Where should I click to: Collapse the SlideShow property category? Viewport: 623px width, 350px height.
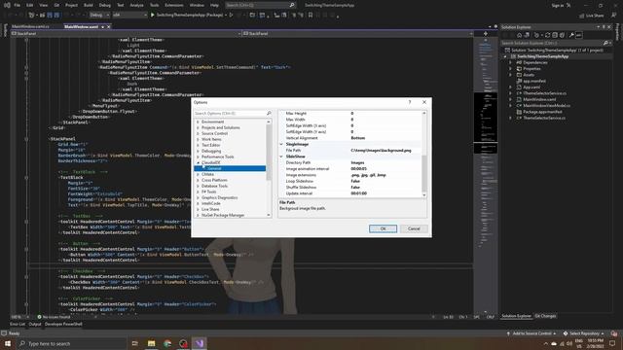tap(281, 157)
